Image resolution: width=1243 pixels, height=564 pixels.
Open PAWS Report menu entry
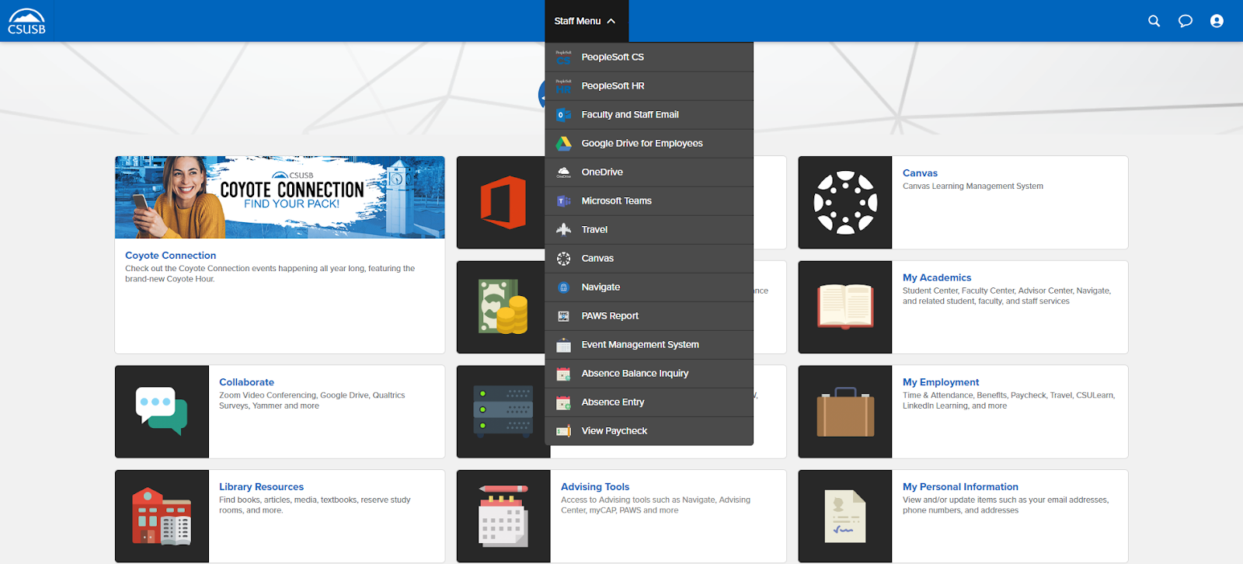649,316
